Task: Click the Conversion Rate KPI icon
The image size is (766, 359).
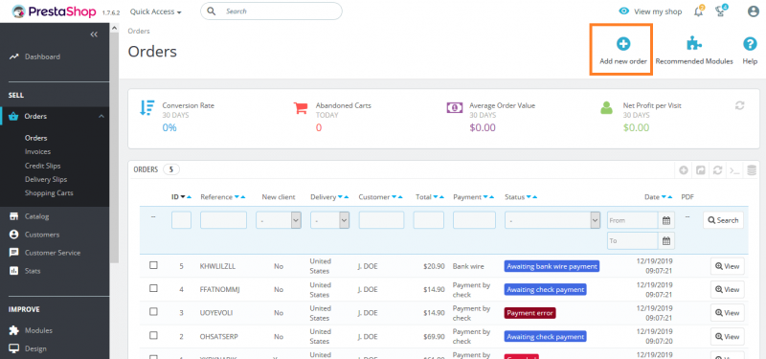Action: tap(147, 107)
